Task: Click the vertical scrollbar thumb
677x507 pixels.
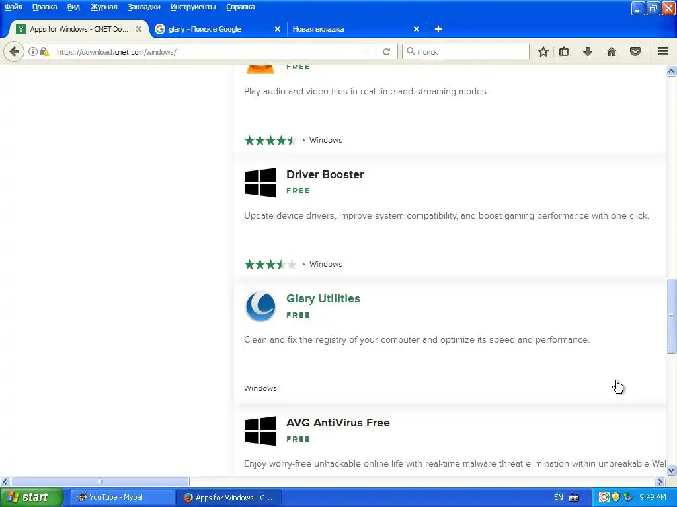Action: pos(671,316)
